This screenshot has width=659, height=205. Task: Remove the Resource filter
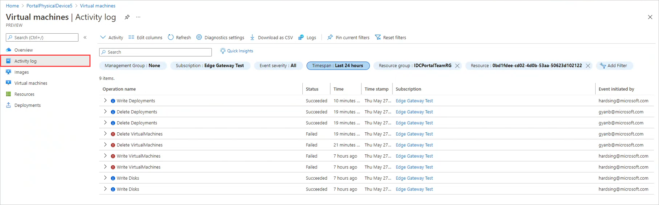[x=588, y=66]
